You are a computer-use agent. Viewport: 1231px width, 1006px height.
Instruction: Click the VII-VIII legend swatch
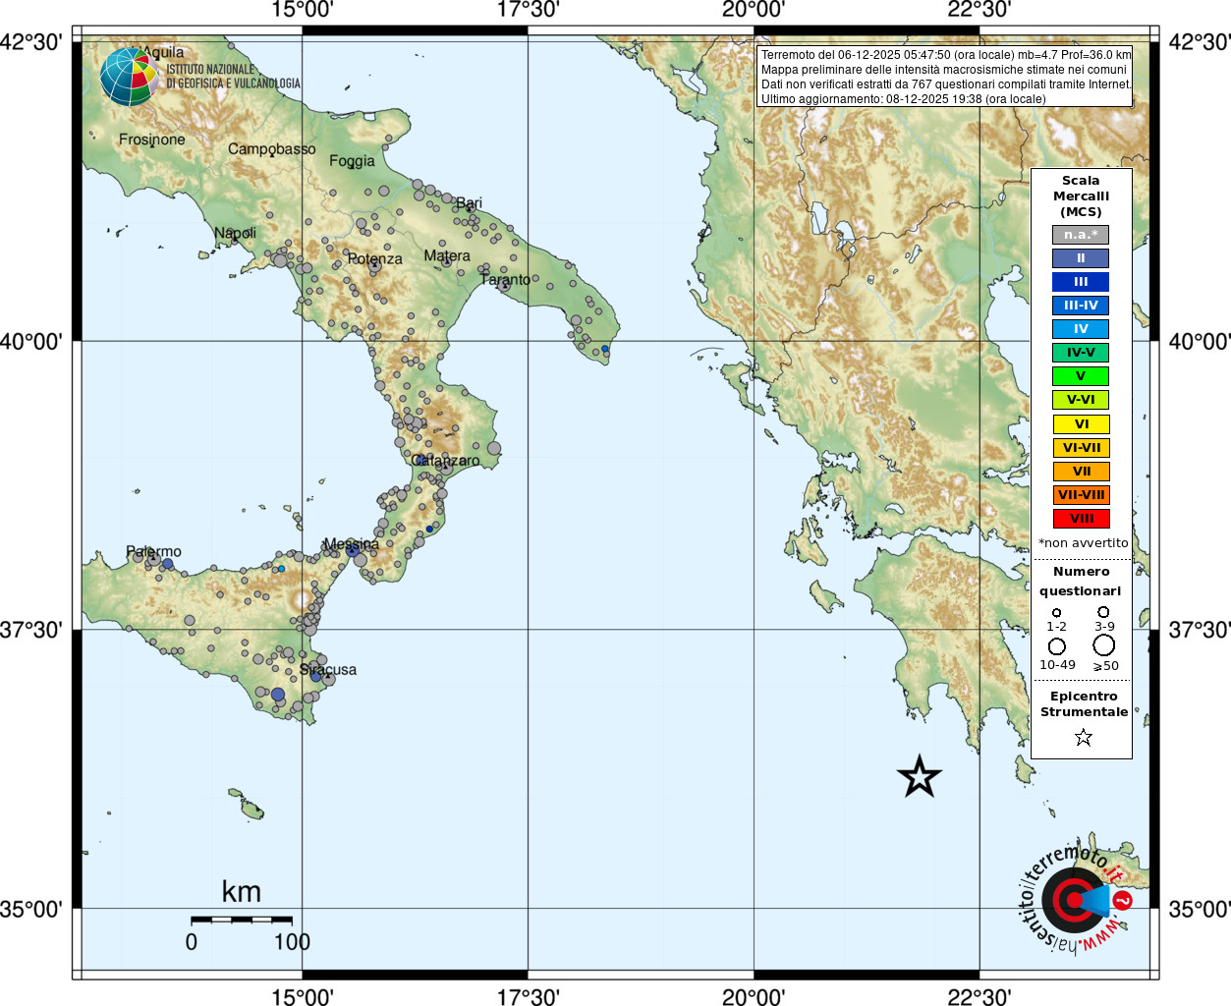click(x=1081, y=495)
